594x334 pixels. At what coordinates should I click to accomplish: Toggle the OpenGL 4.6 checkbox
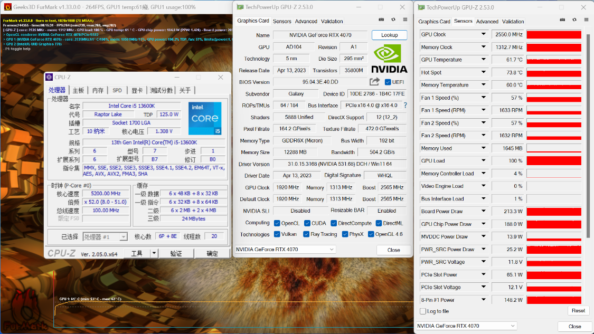click(371, 234)
